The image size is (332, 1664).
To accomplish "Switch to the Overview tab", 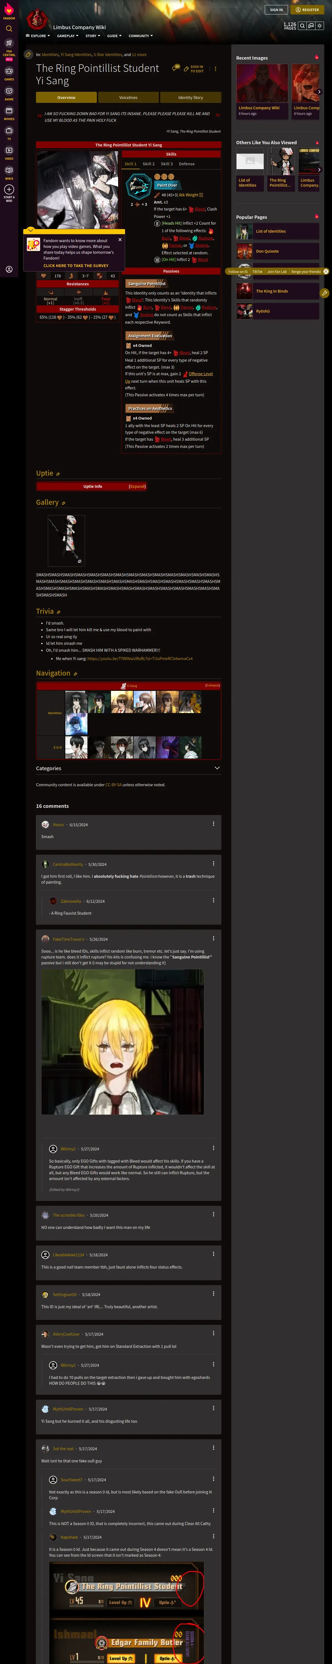I will [66, 98].
